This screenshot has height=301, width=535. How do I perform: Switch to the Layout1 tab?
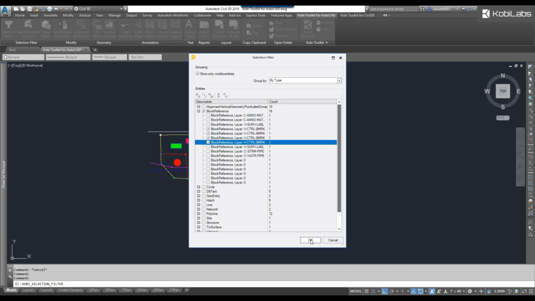(28, 290)
